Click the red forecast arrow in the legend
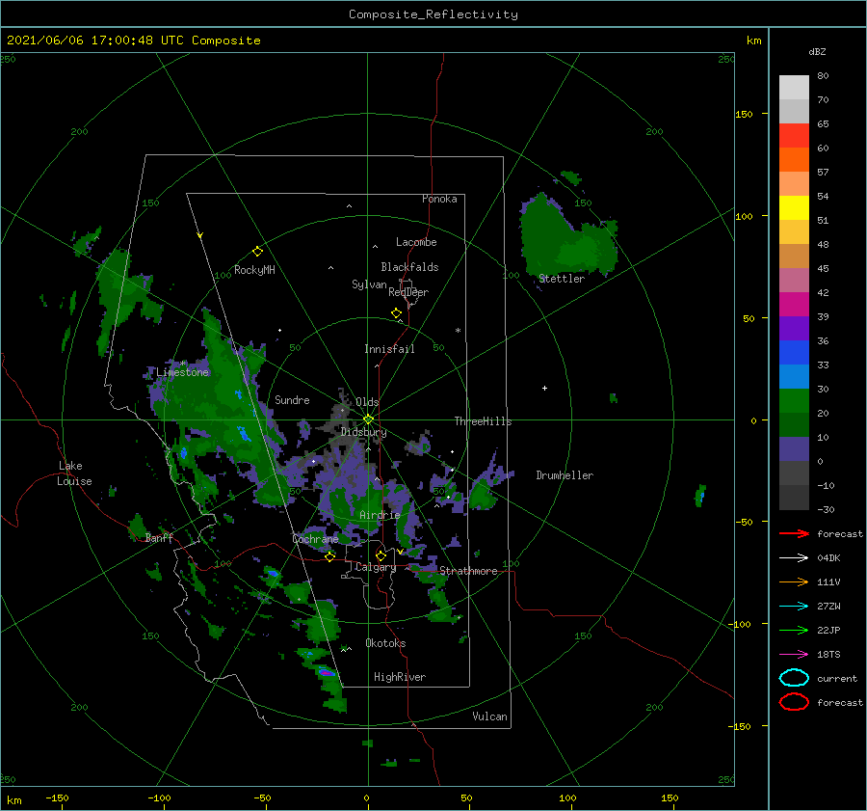867x811 pixels. click(794, 533)
